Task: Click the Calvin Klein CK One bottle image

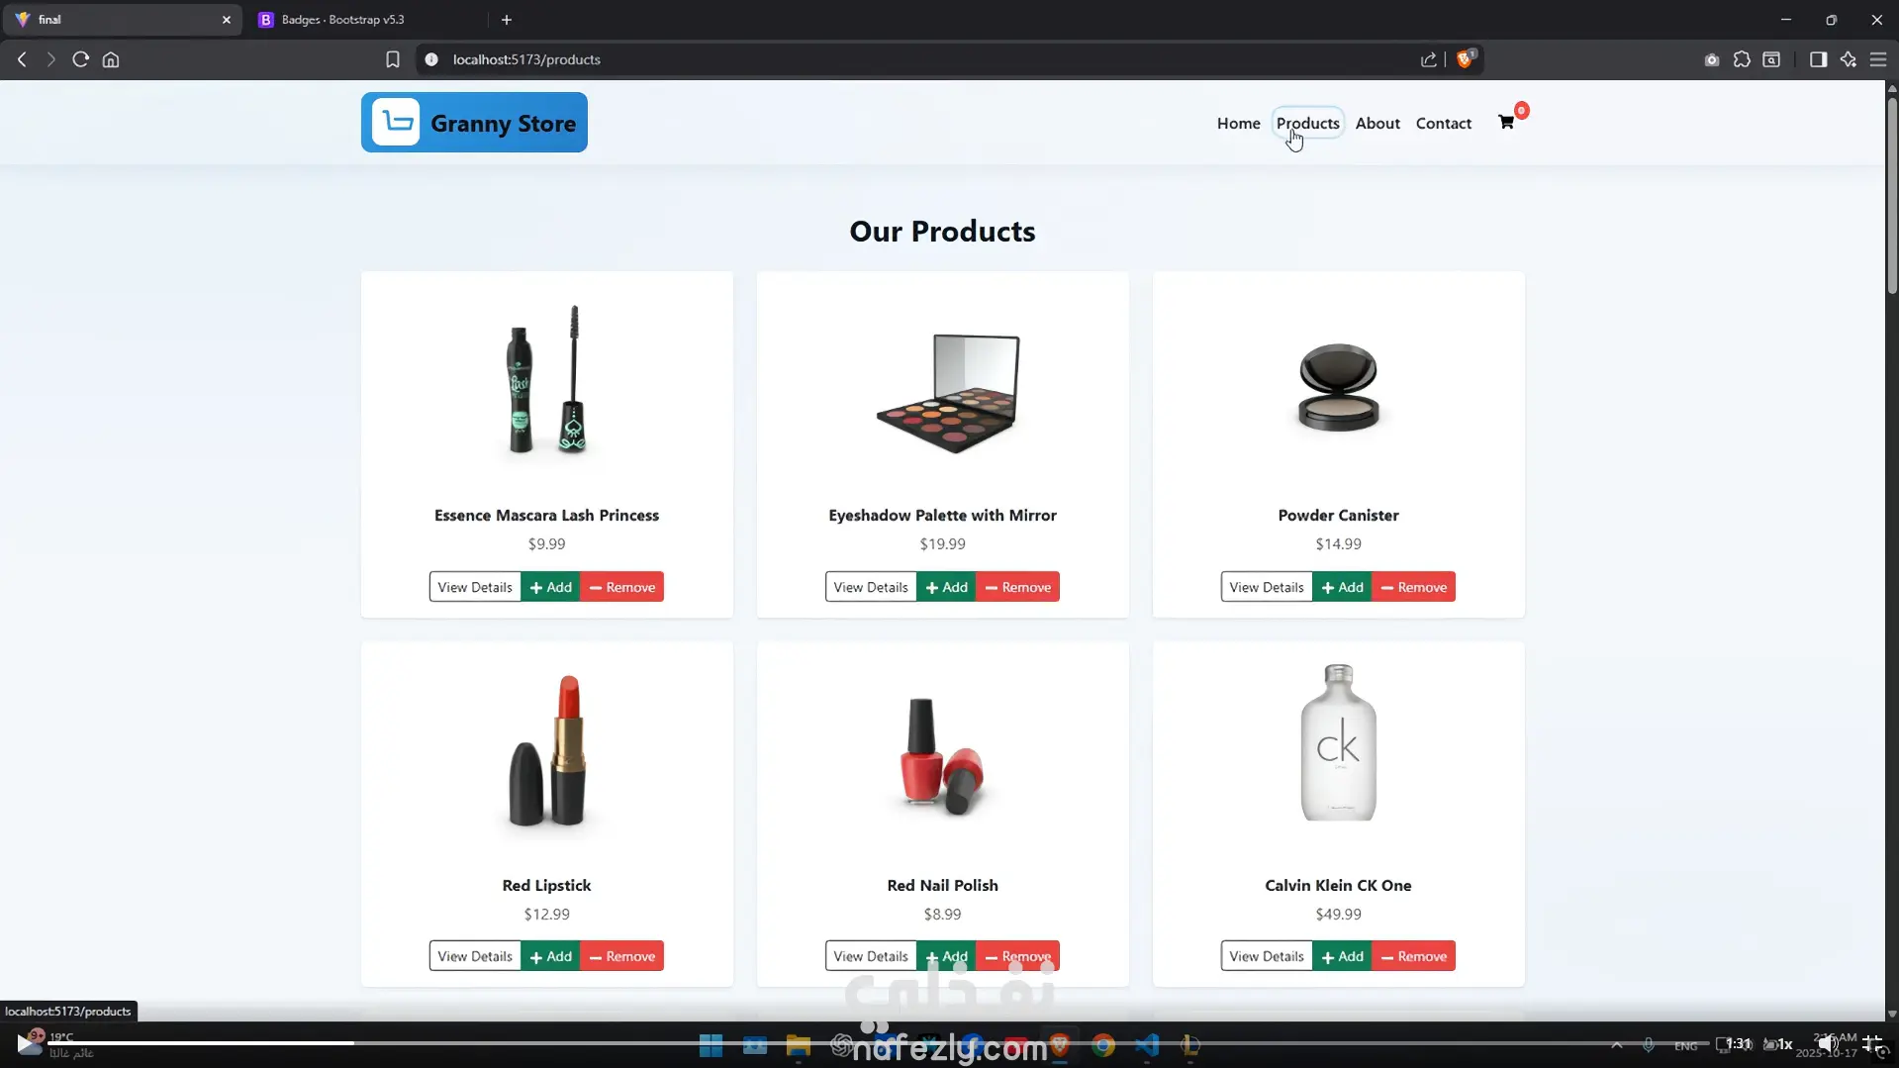Action: tap(1338, 742)
